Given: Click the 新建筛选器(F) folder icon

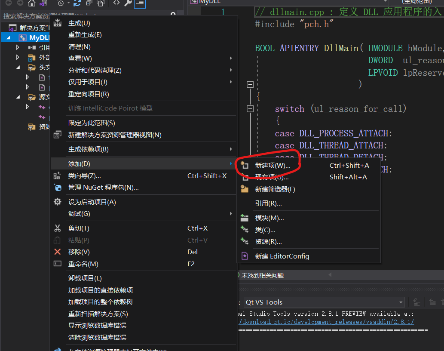Looking at the screenshot, I should [245, 189].
